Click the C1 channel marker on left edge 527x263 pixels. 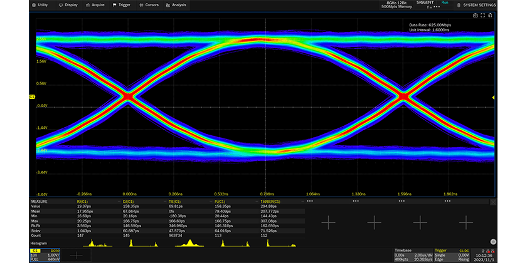pyautogui.click(x=32, y=96)
